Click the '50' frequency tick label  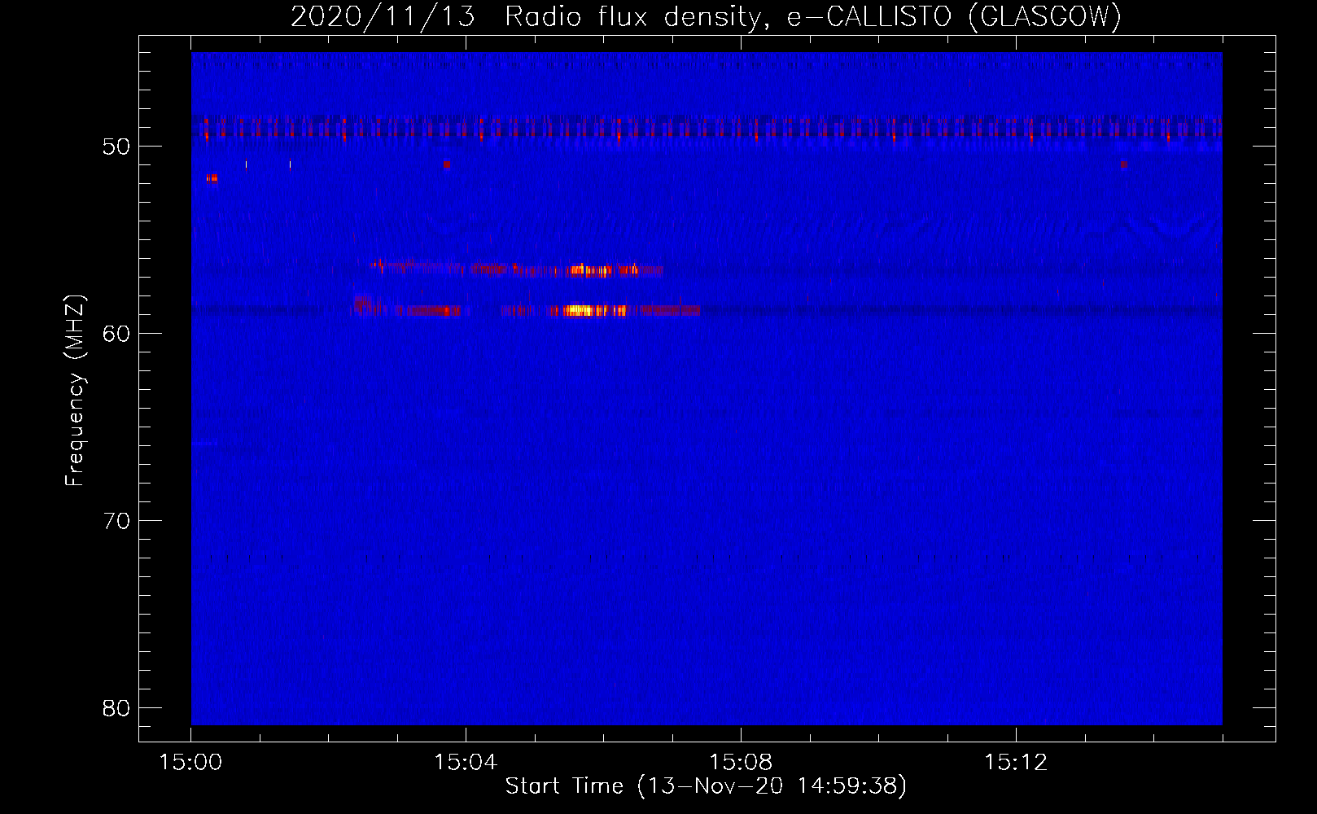(x=116, y=147)
